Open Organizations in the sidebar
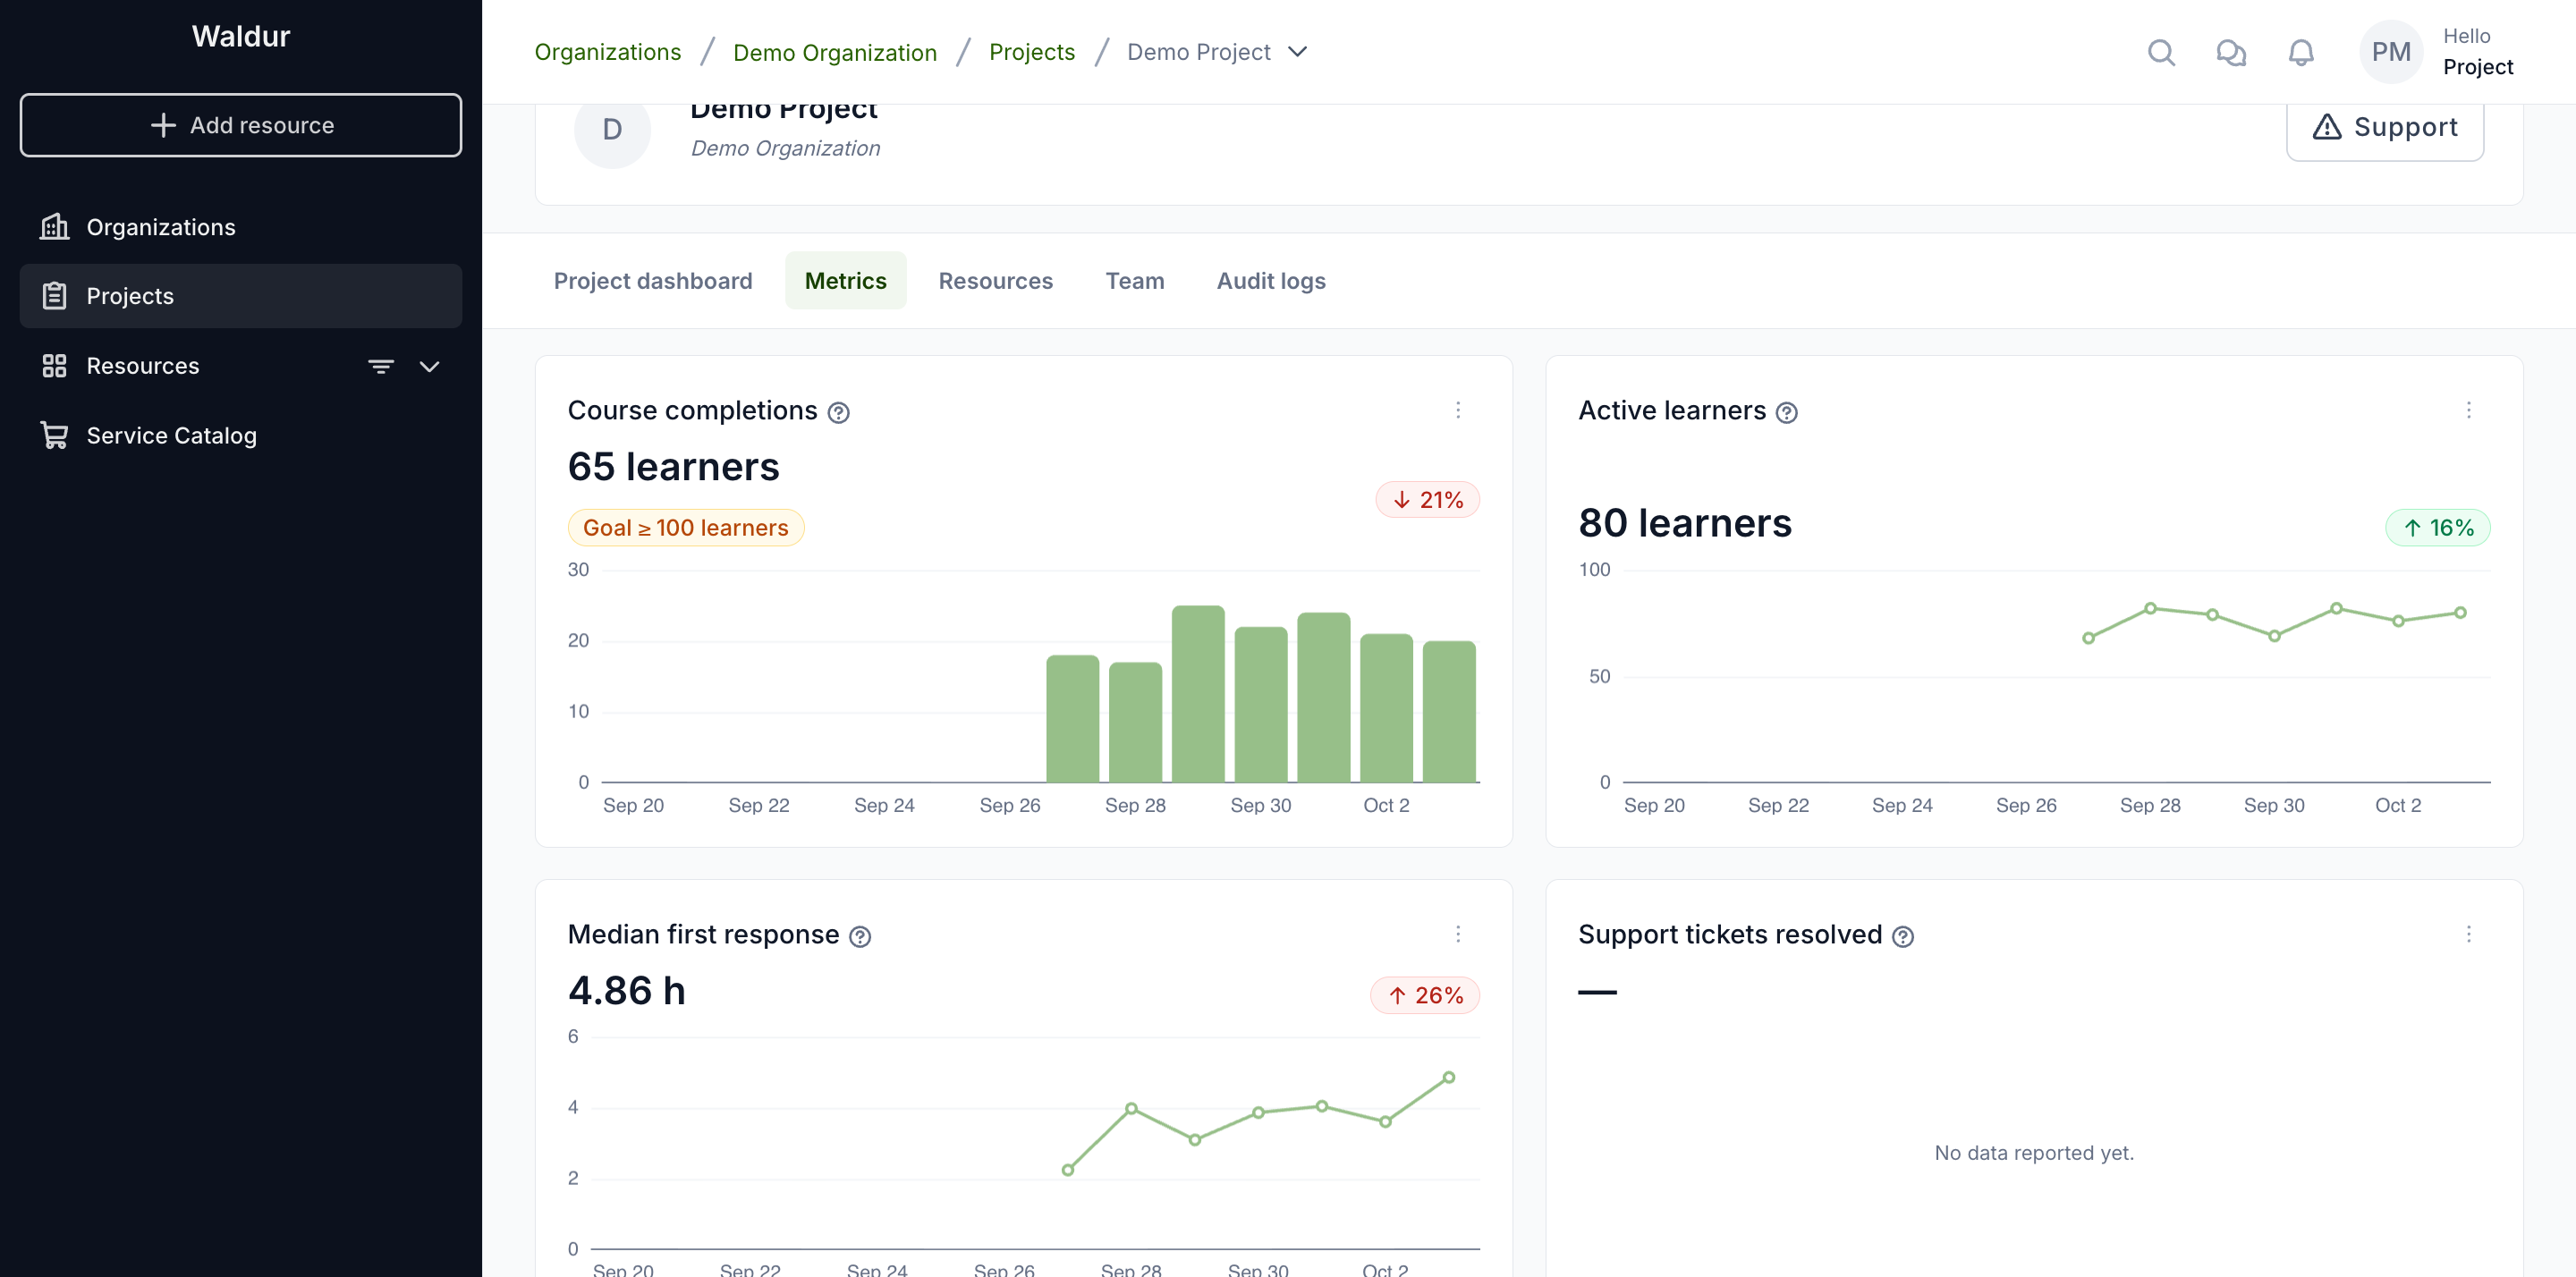The width and height of the screenshot is (2576, 1277). tap(241, 227)
